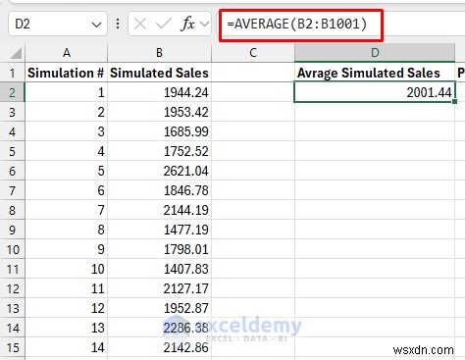Open the Name Box dropdown arrow
The width and height of the screenshot is (465, 360).
pos(96,25)
